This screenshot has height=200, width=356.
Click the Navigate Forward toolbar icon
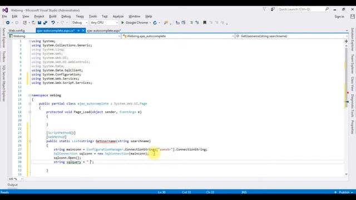[x=17, y=23]
